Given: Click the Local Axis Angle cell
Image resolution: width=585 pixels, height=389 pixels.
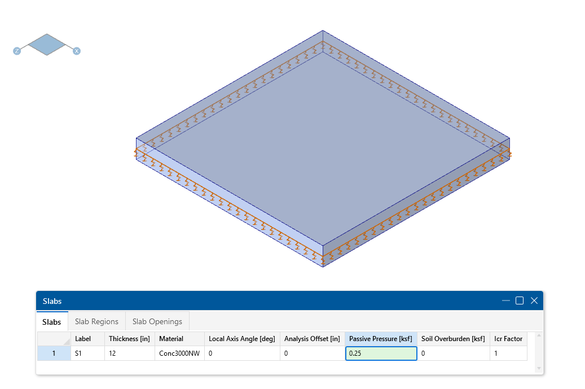Looking at the screenshot, I should coord(241,353).
